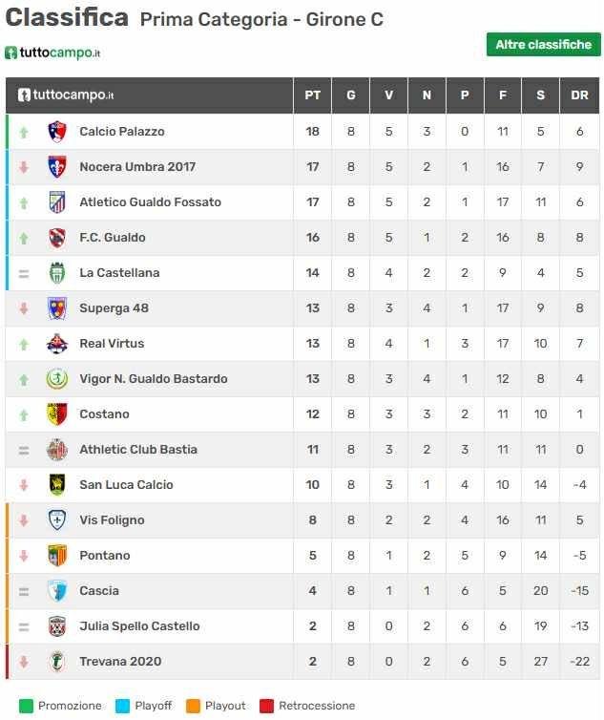Click the up arrow beside Calcio Palazzo
604x720 pixels.
(x=24, y=132)
